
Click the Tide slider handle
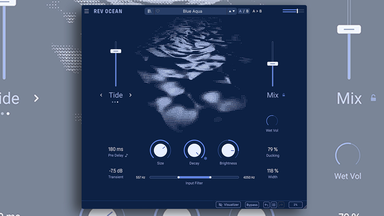click(116, 51)
